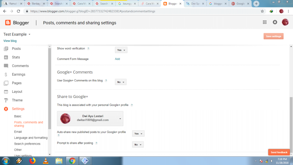Image resolution: width=293 pixels, height=165 pixels.
Task: Bookmark this page with the star icon
Action: 262,11
